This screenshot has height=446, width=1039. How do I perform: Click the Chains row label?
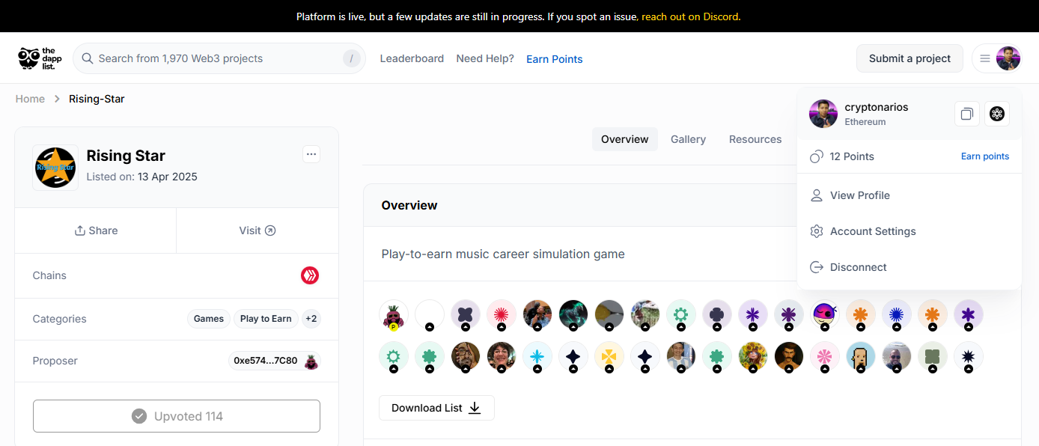tap(49, 275)
